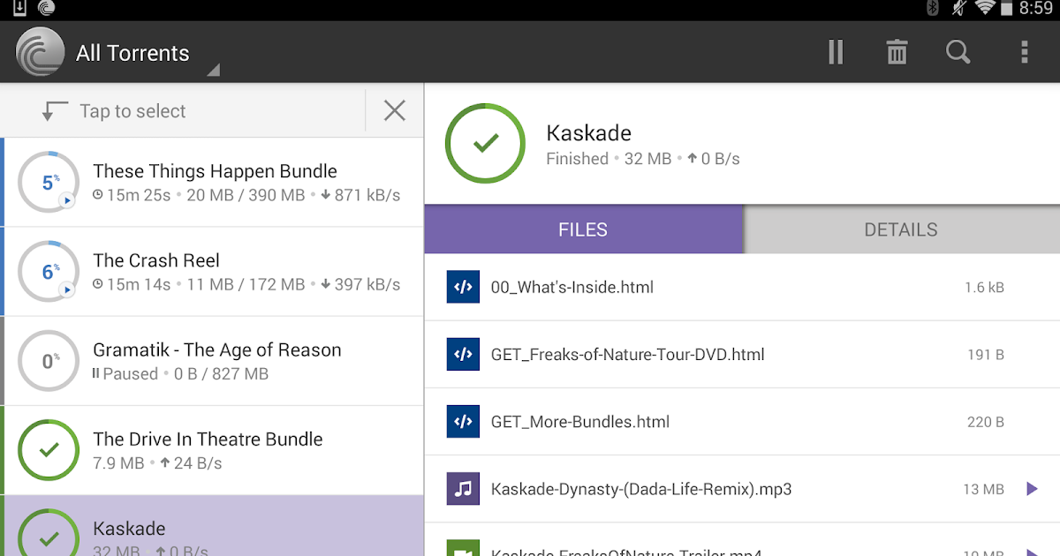Click the Tap to select label
This screenshot has width=1060, height=556.
(x=132, y=111)
